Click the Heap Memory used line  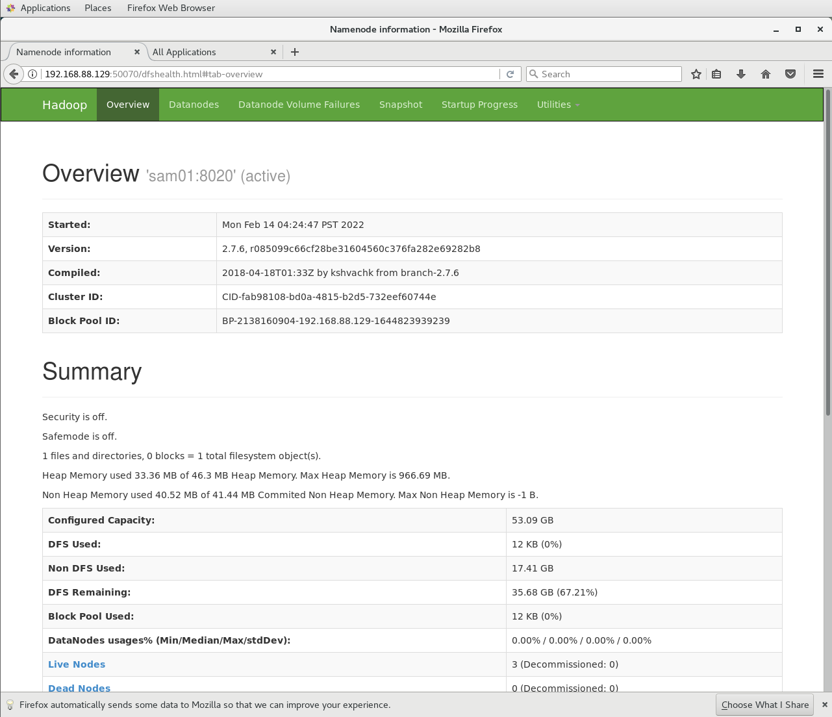point(246,475)
